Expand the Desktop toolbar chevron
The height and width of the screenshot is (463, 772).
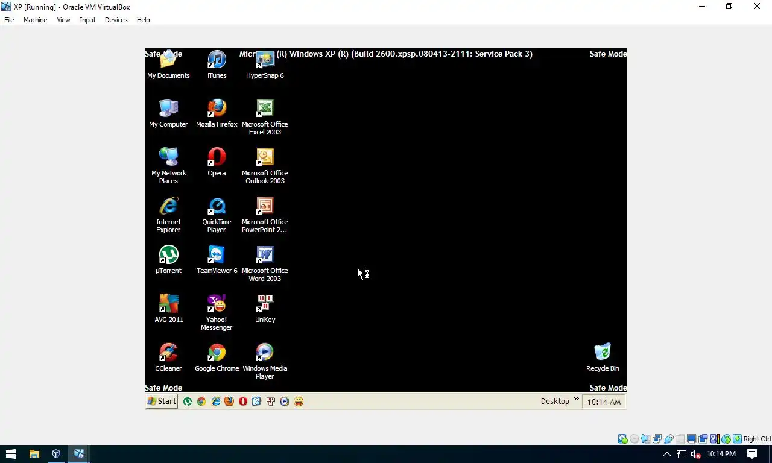[576, 399]
